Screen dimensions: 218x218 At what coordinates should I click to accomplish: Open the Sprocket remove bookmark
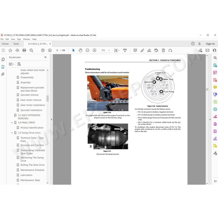coord(29,95)
